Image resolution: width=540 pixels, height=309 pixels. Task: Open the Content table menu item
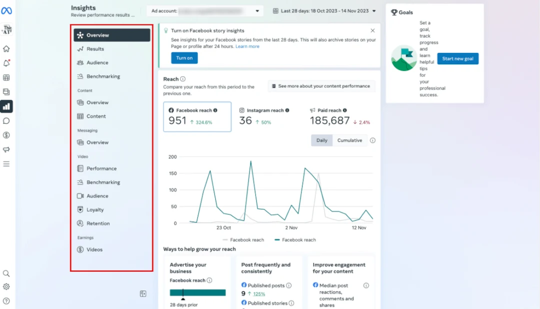coord(112,116)
